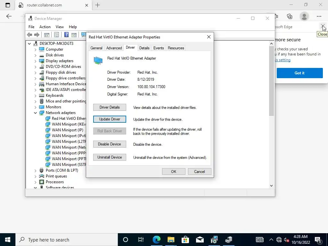This screenshot has height=246, width=328.
Task: Open File Explorer from taskbar
Action: (171, 240)
